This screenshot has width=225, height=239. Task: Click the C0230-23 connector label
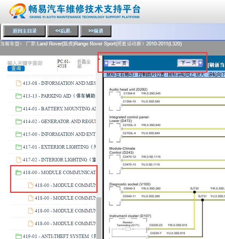click(x=156, y=225)
